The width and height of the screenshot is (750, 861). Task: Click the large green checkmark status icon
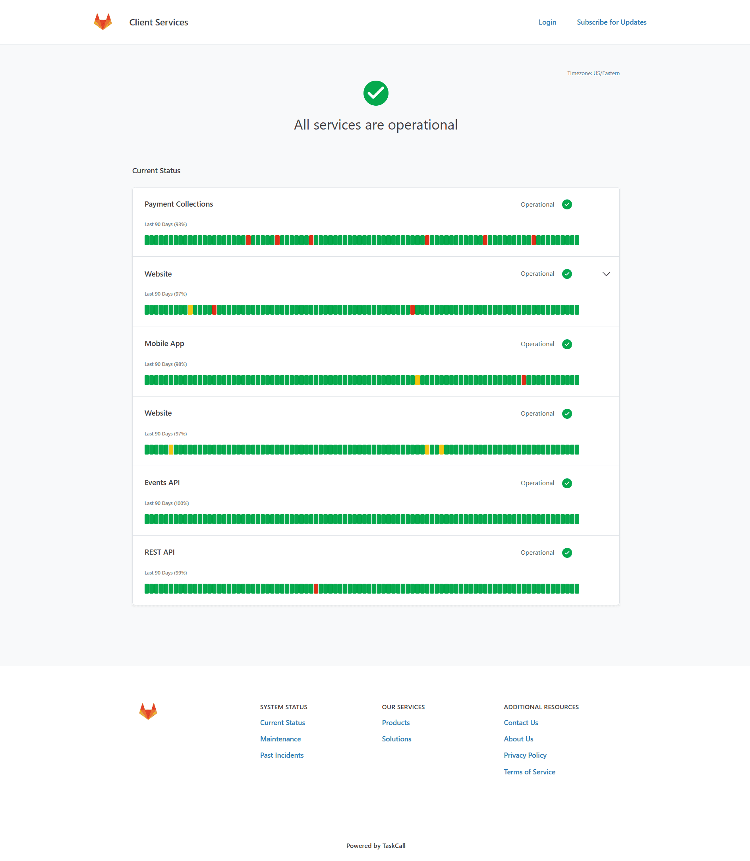click(x=375, y=93)
